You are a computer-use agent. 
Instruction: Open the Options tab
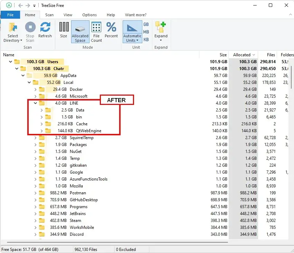89,15
